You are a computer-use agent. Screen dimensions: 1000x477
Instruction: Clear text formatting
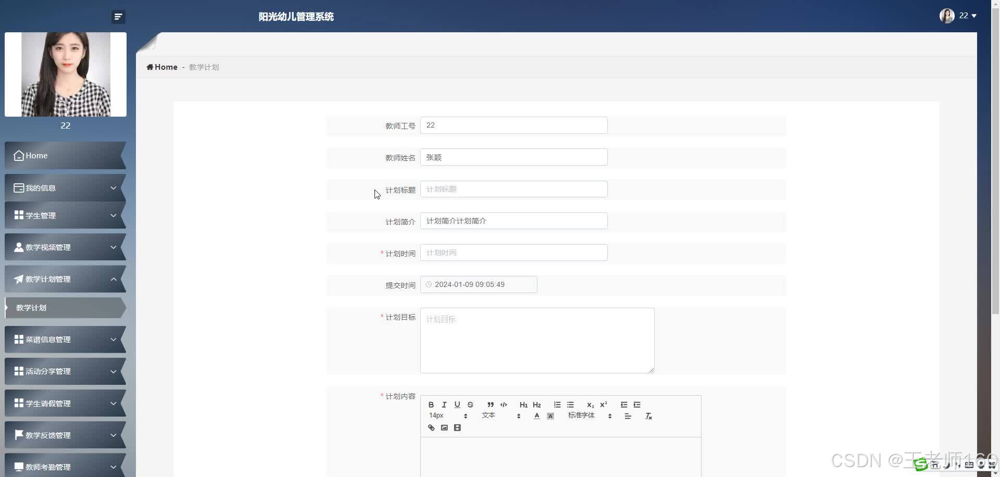pos(648,416)
